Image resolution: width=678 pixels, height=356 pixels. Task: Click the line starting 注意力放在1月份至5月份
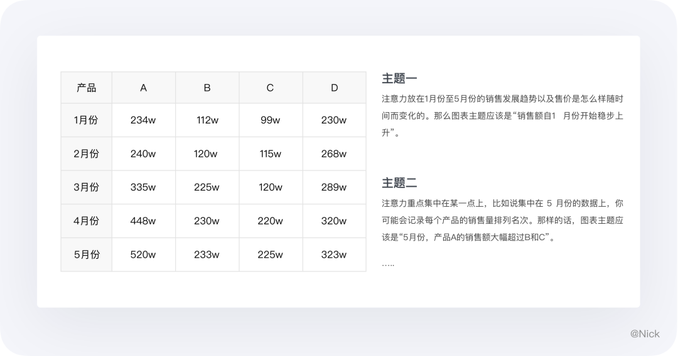[x=502, y=99]
